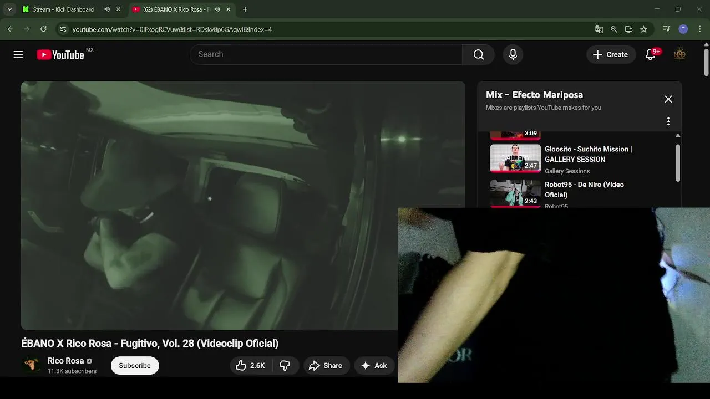Open the zoom magnifier in address bar

[x=613, y=29]
